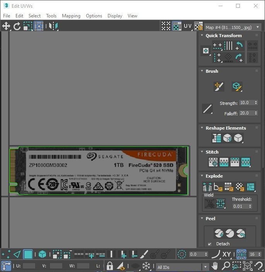This screenshot has width=265, height=272.
Task: Select the Rotate Selected Subobject tool
Action: tap(17, 26)
